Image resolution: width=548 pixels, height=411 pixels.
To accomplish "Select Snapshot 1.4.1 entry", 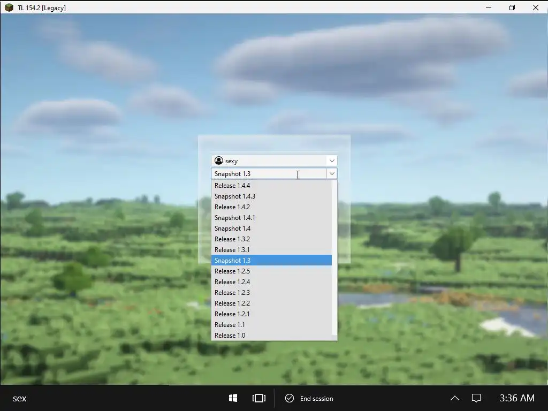I will [x=271, y=218].
